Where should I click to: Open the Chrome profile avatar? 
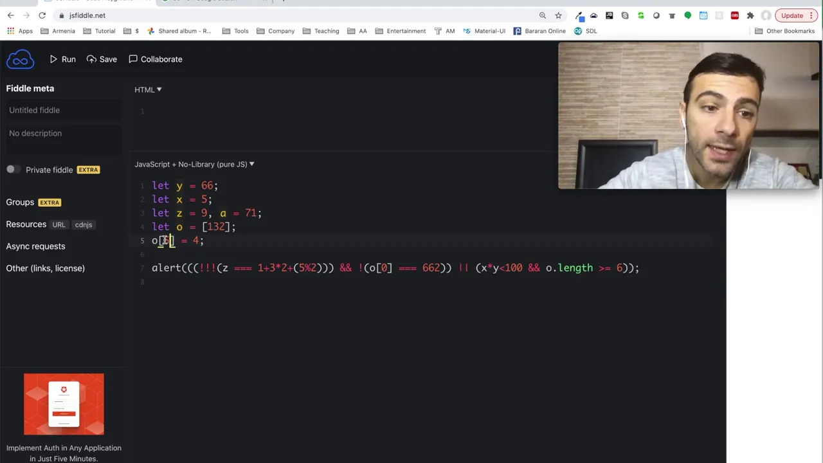pos(766,15)
